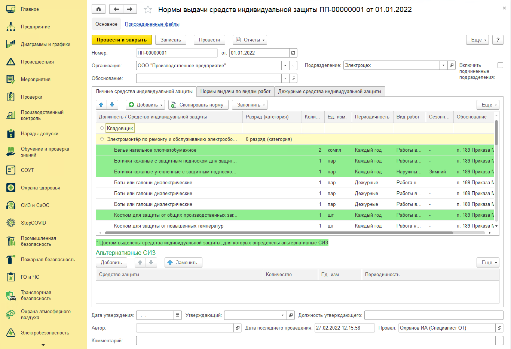Open Происшествия section in sidebar
The width and height of the screenshot is (511, 349).
[37, 62]
